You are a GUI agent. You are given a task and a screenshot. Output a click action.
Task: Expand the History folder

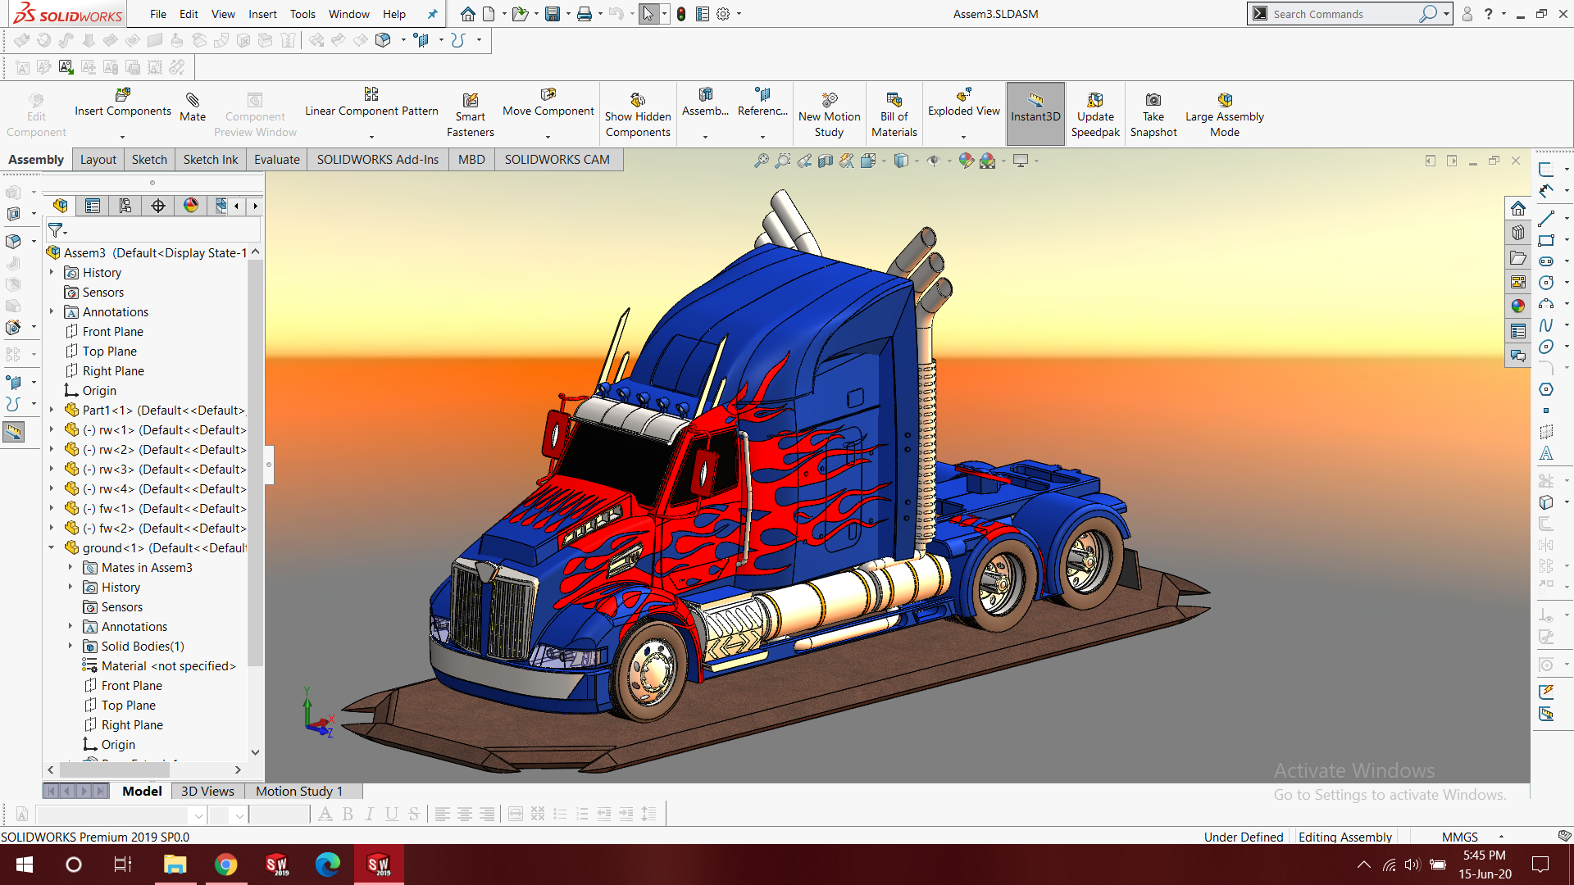52,272
